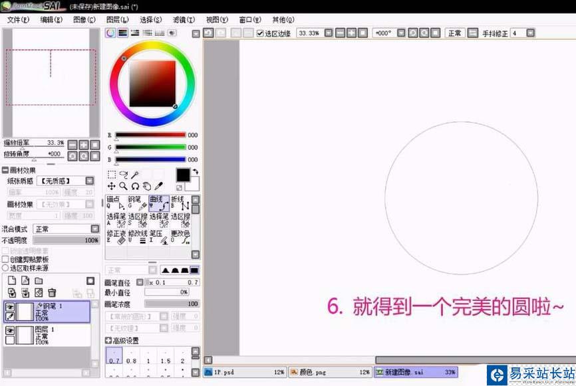Viewport: 576px width, 386px height.
Task: Toggle the RGB slider panel button
Action: [x=122, y=33]
